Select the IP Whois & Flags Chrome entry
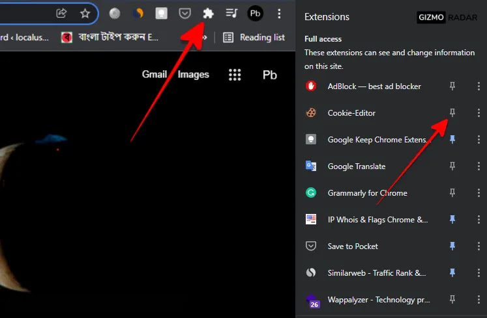Viewport: 487px width, 318px height. click(377, 220)
